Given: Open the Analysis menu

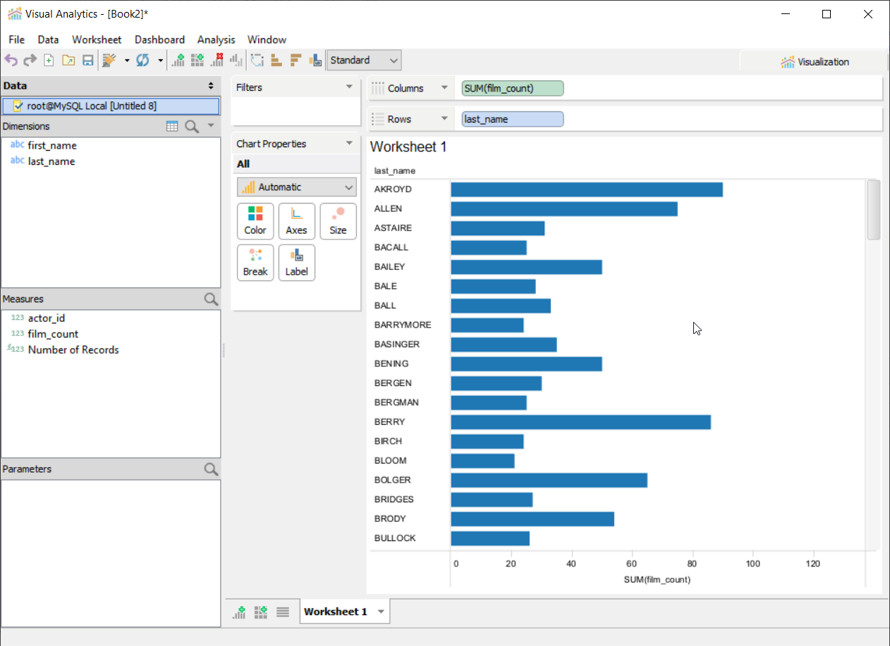Looking at the screenshot, I should 216,39.
